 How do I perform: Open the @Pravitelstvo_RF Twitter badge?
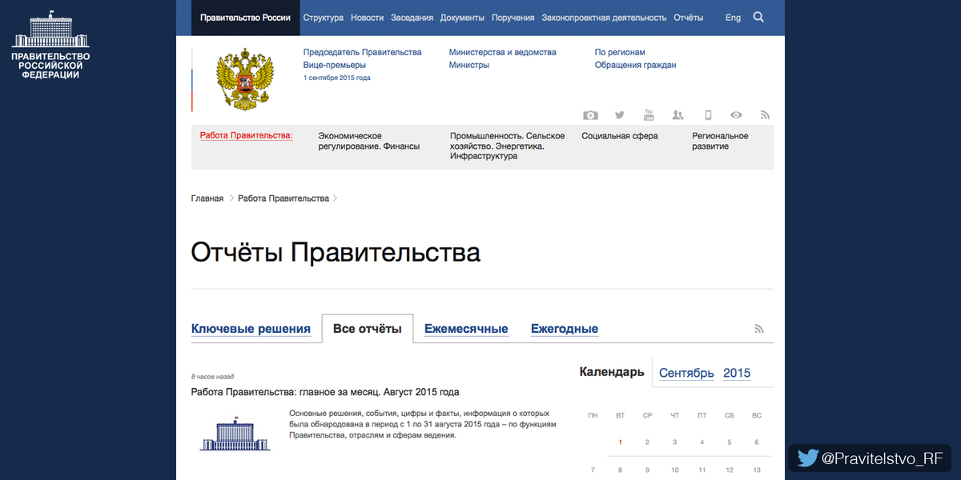(x=870, y=458)
